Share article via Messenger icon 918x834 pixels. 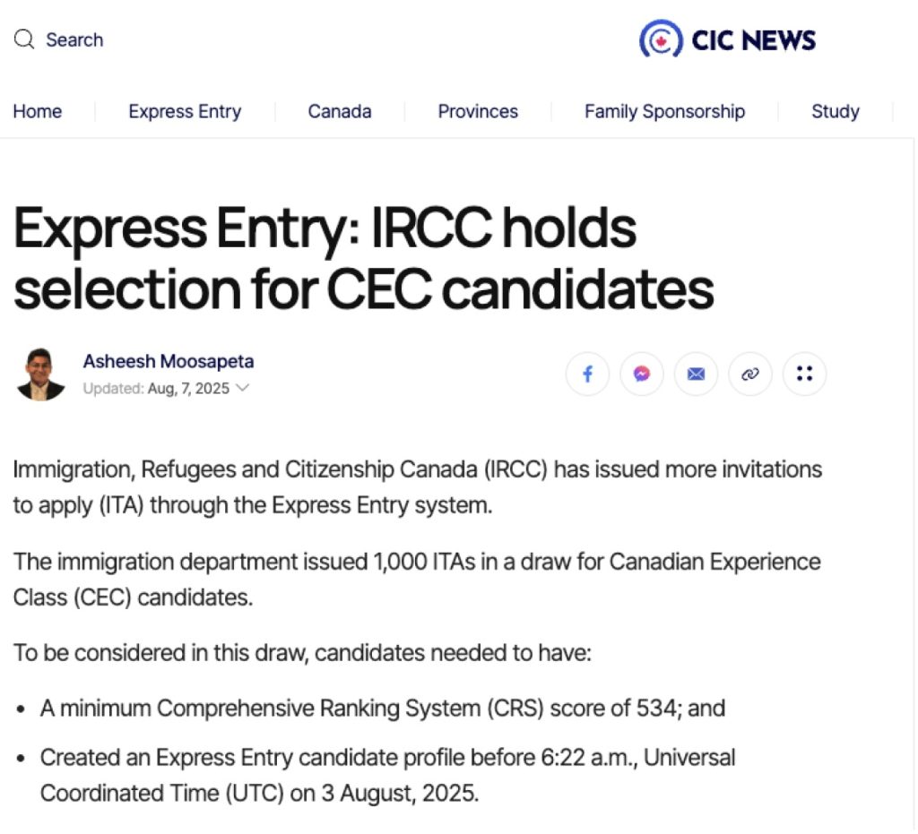(642, 374)
